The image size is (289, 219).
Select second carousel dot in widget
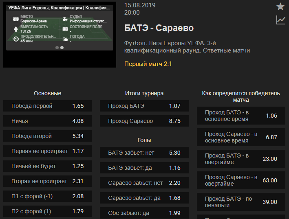(x=62, y=48)
